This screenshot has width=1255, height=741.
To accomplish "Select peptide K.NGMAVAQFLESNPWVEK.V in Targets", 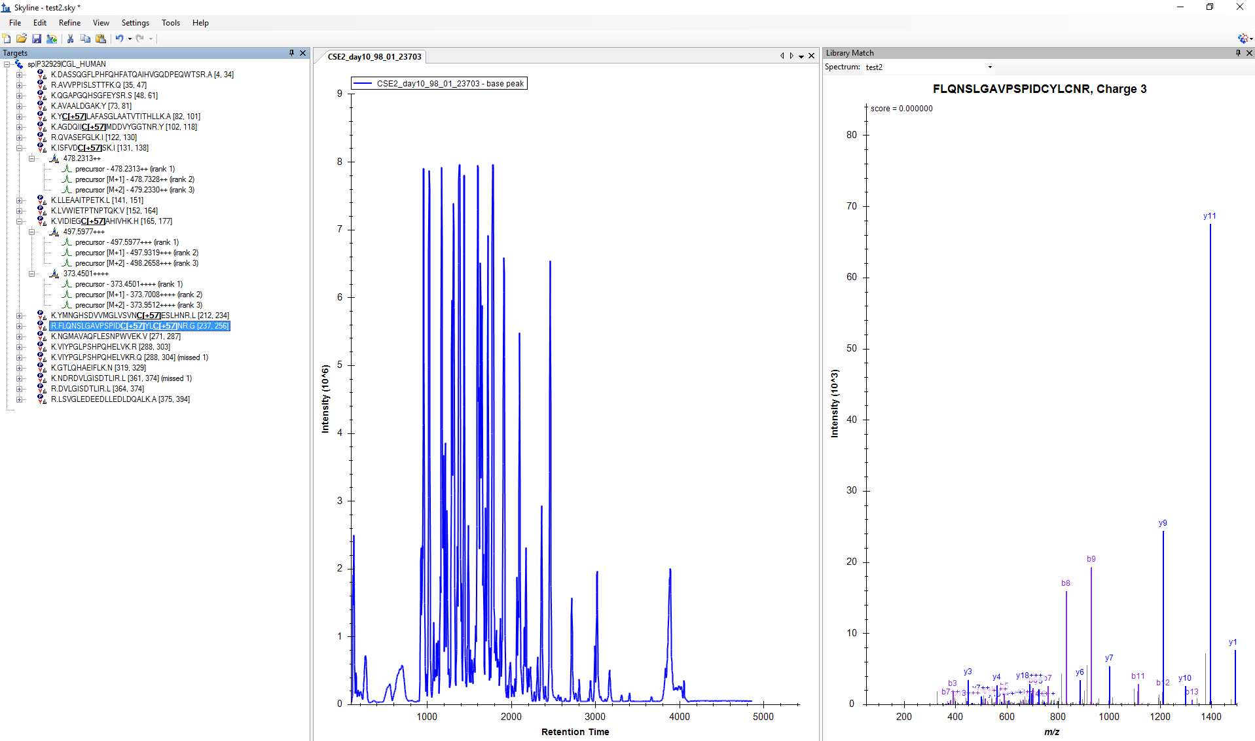I will click(x=115, y=336).
